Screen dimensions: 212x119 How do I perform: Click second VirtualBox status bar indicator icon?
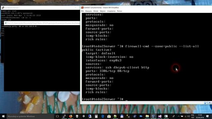pyautogui.click(x=208, y=103)
